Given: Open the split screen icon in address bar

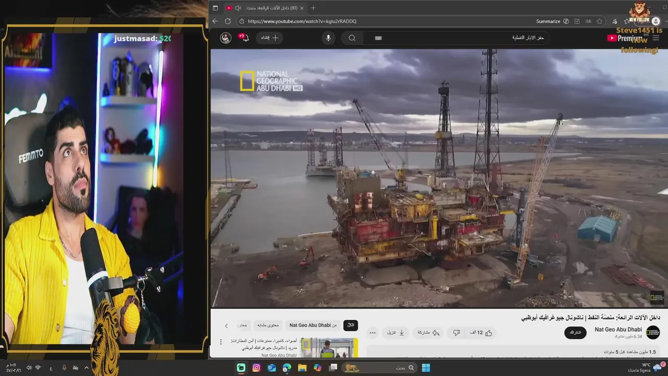Looking at the screenshot, I should (577, 21).
